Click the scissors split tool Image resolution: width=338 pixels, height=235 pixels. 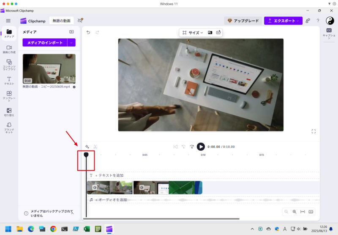tap(95, 147)
